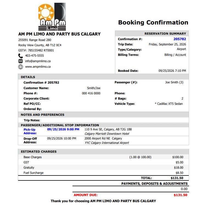Click the phone handset icon
The image size is (208, 214).
click(21, 56)
